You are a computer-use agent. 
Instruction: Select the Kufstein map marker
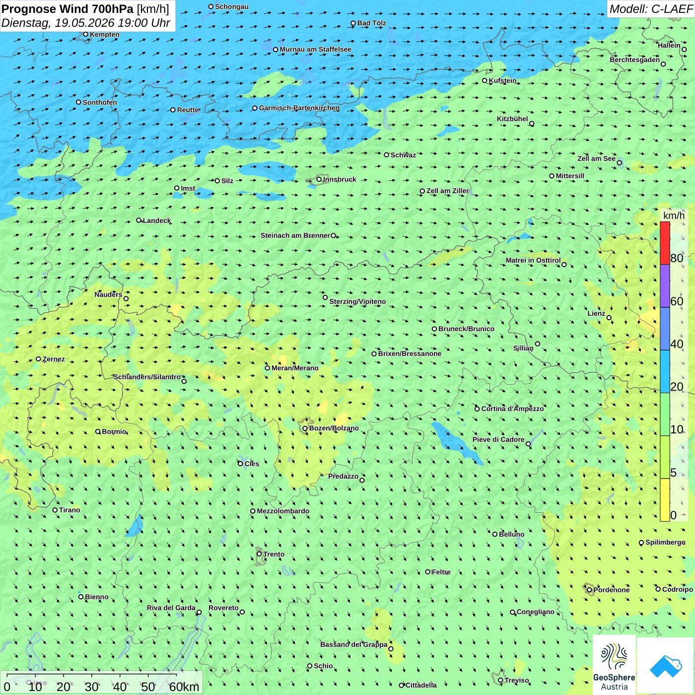point(485,80)
